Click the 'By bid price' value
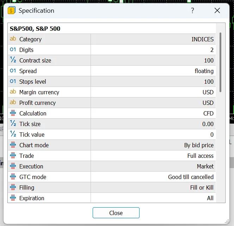Image resolution: width=234 pixels, height=226 pixels. pyautogui.click(x=199, y=145)
